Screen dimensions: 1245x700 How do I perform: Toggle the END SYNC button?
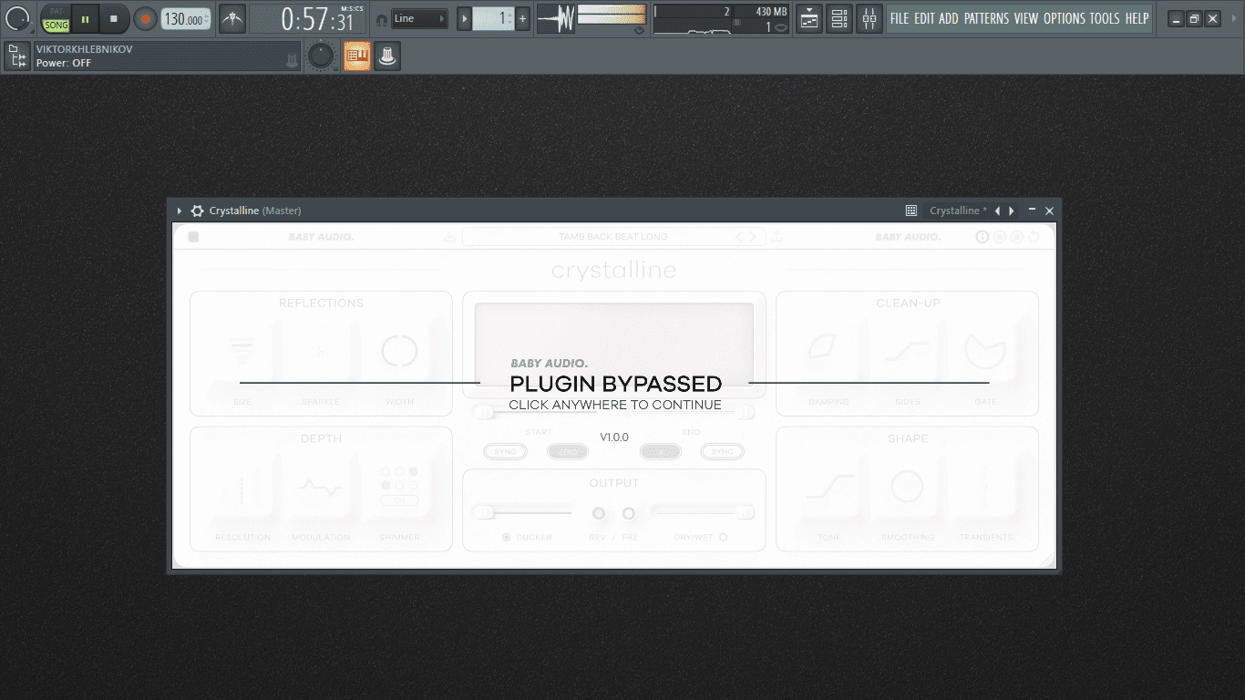722,451
